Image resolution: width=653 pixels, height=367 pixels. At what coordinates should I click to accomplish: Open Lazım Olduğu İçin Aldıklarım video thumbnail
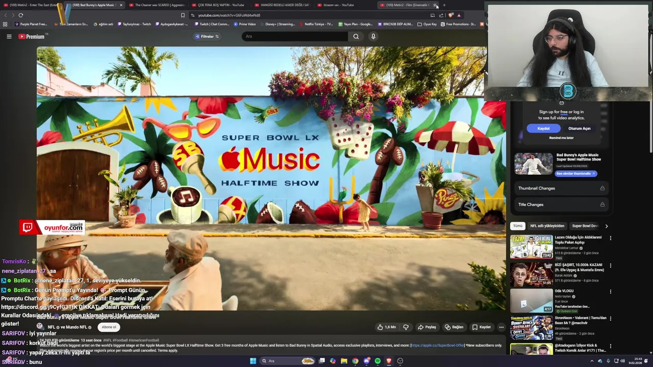click(x=532, y=247)
